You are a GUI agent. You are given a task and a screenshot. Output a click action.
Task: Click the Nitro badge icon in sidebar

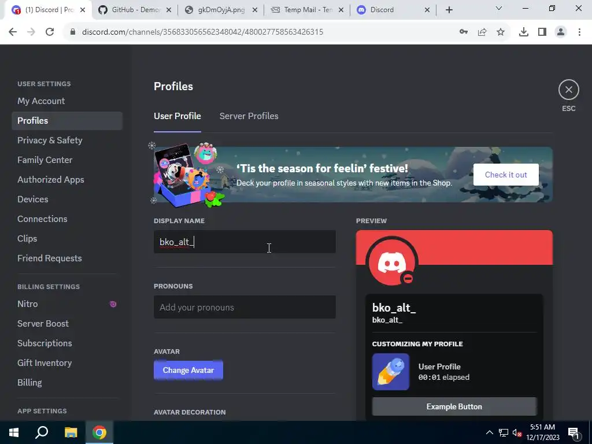(x=113, y=304)
